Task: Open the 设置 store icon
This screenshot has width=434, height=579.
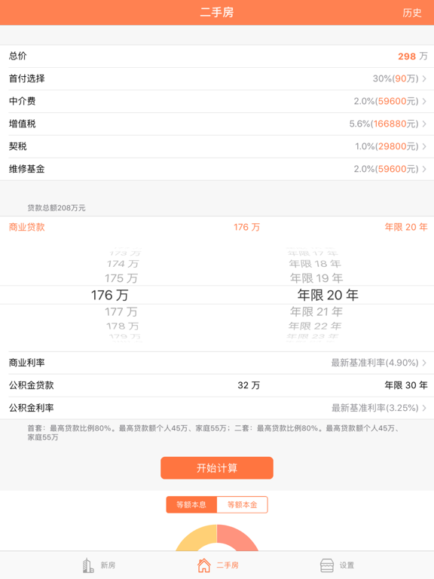Action: coord(326,565)
